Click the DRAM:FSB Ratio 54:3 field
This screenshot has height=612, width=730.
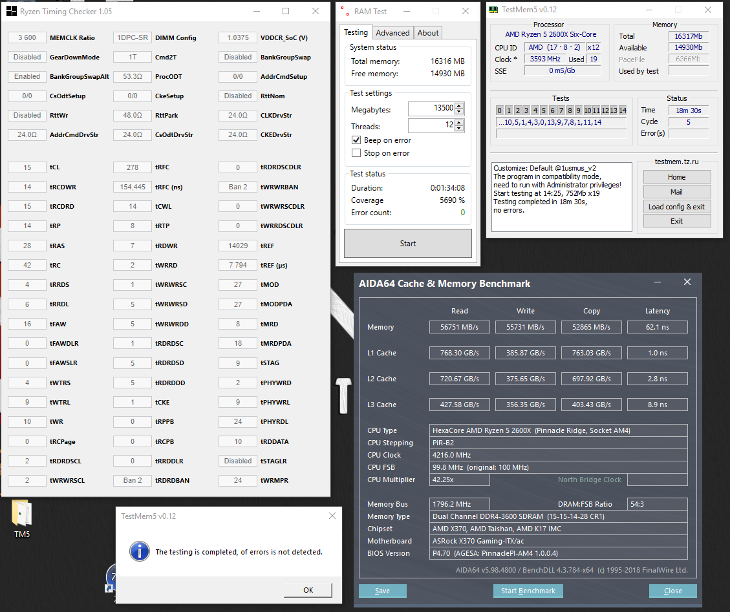658,504
